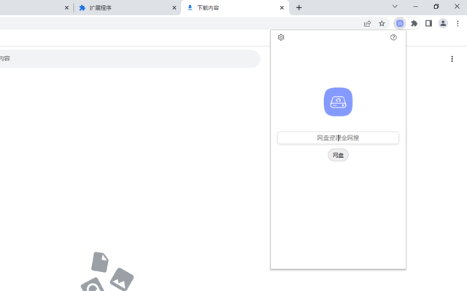The image size is (467, 291).
Task: Click the blue netdisk logo in popup
Action: [338, 102]
